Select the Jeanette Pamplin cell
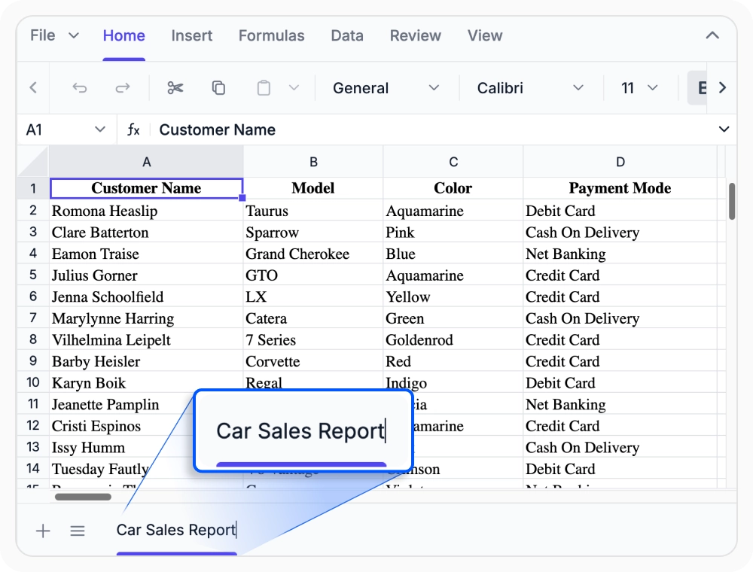The width and height of the screenshot is (753, 572). (122, 404)
